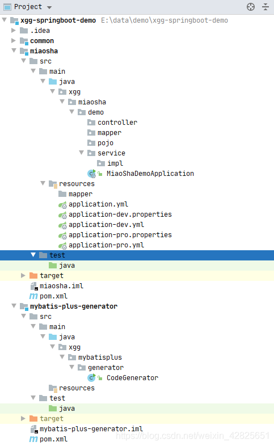Select the src folder of mybatis-plus-generator

tap(45, 317)
